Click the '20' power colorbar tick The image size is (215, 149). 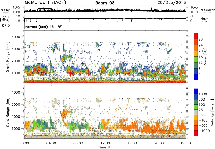pyautogui.click(x=200, y=51)
